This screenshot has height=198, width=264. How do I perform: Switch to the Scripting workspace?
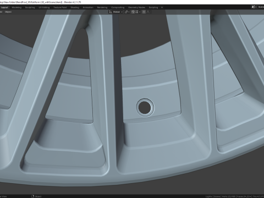(x=153, y=8)
